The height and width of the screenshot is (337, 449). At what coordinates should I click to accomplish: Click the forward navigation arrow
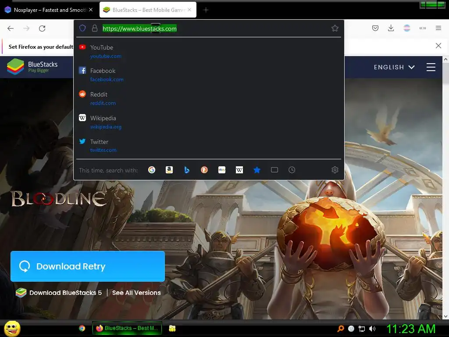26,29
